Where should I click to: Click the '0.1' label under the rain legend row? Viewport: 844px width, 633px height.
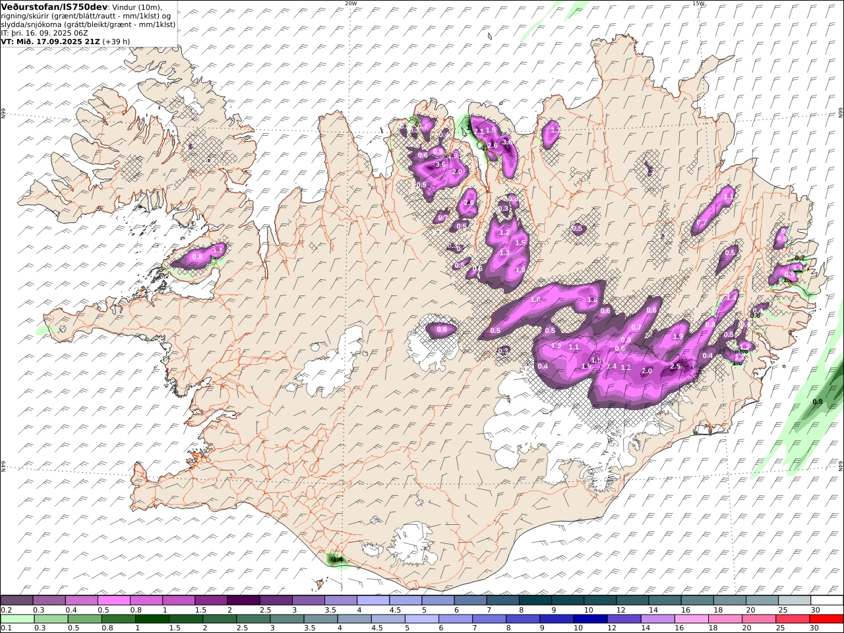[6, 628]
